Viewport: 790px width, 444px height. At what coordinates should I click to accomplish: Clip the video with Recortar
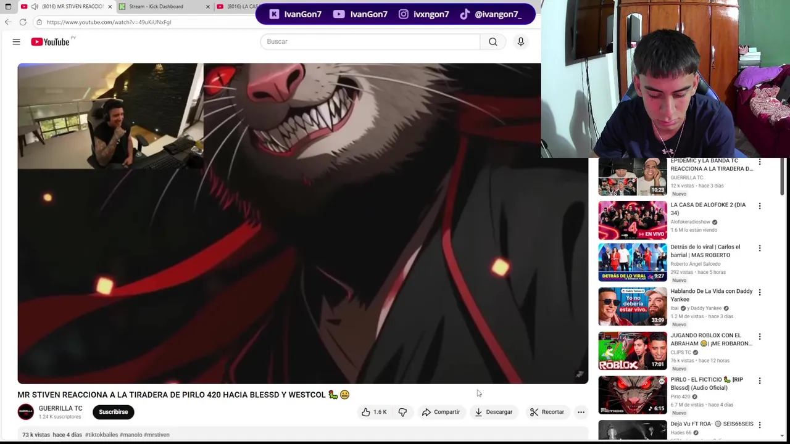coord(547,412)
